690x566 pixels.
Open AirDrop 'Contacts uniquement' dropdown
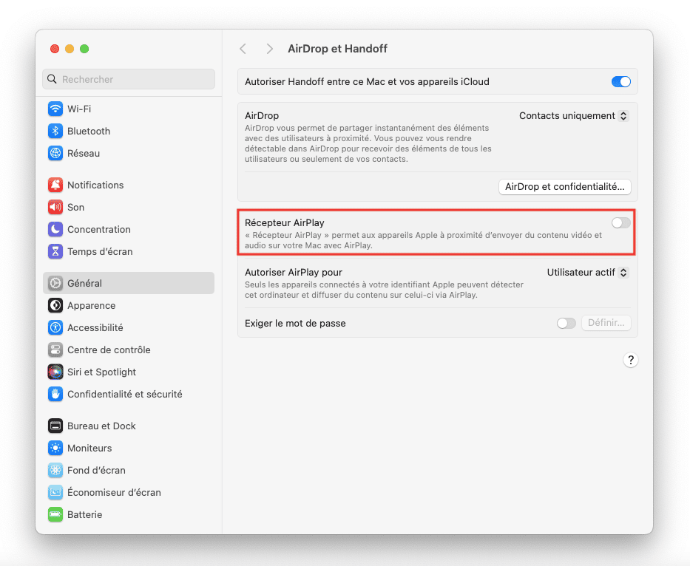point(573,116)
